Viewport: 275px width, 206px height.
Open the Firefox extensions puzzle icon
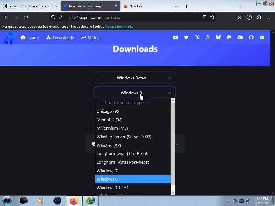pyautogui.click(x=259, y=17)
